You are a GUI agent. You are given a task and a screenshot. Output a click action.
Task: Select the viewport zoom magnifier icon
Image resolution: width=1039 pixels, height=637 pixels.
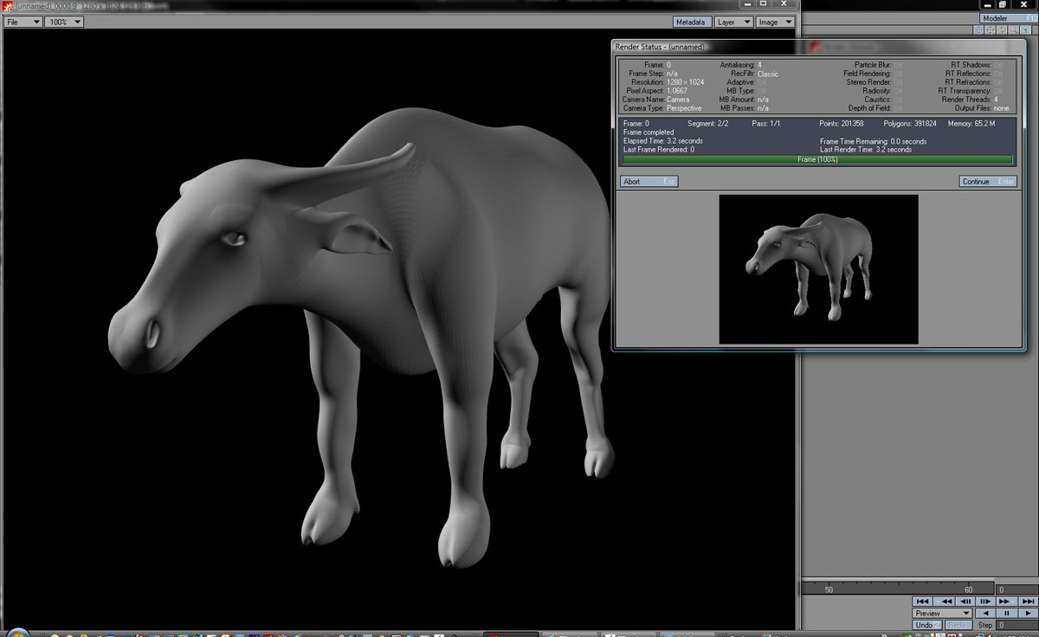tap(1014, 29)
